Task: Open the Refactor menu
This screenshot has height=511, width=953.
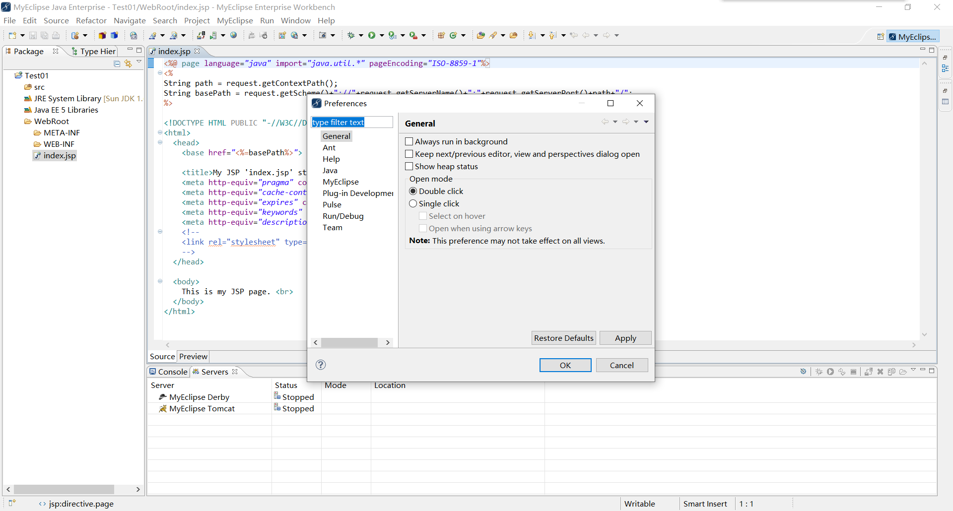Action: pos(91,20)
